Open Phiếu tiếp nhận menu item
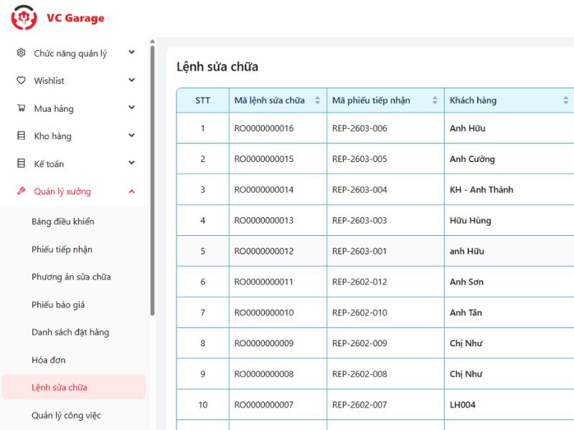 click(x=62, y=249)
